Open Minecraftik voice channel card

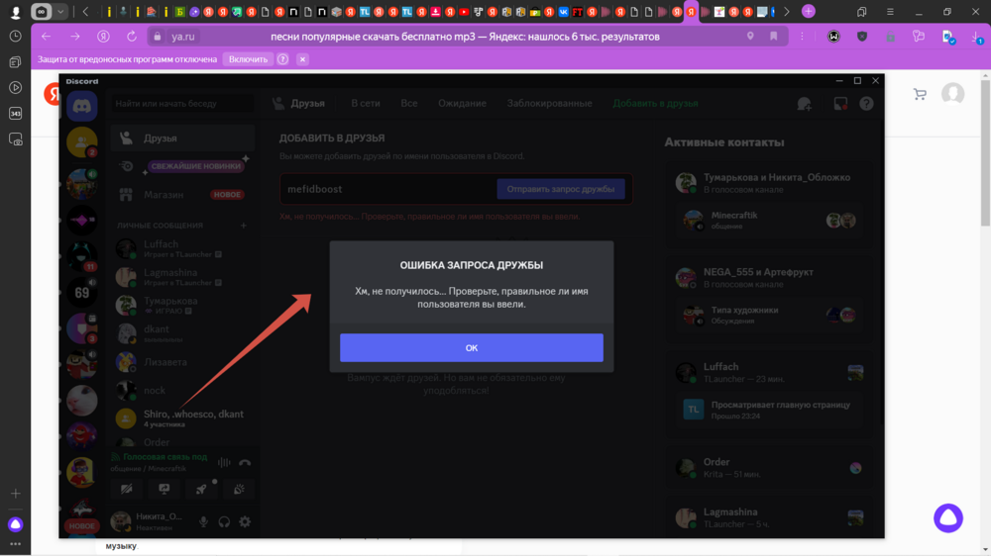770,221
